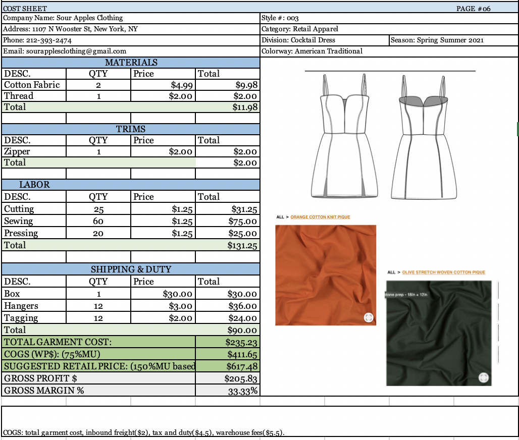519x440 pixels.
Task: Click the LABOR section header
Action: click(131, 185)
